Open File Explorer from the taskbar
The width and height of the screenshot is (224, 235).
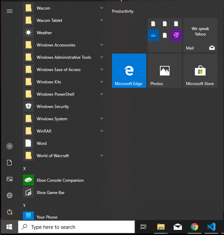161,227
